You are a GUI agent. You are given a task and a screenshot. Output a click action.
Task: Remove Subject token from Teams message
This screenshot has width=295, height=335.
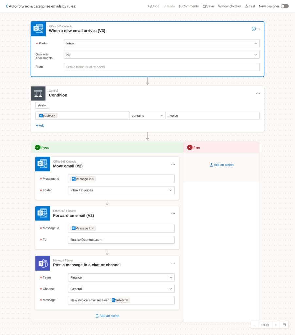(x=127, y=300)
